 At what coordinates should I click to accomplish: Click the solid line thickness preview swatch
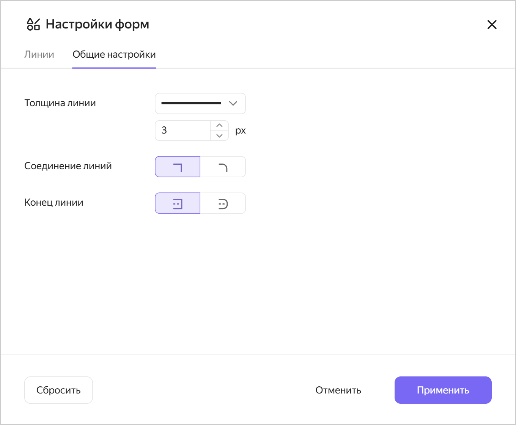(x=191, y=102)
